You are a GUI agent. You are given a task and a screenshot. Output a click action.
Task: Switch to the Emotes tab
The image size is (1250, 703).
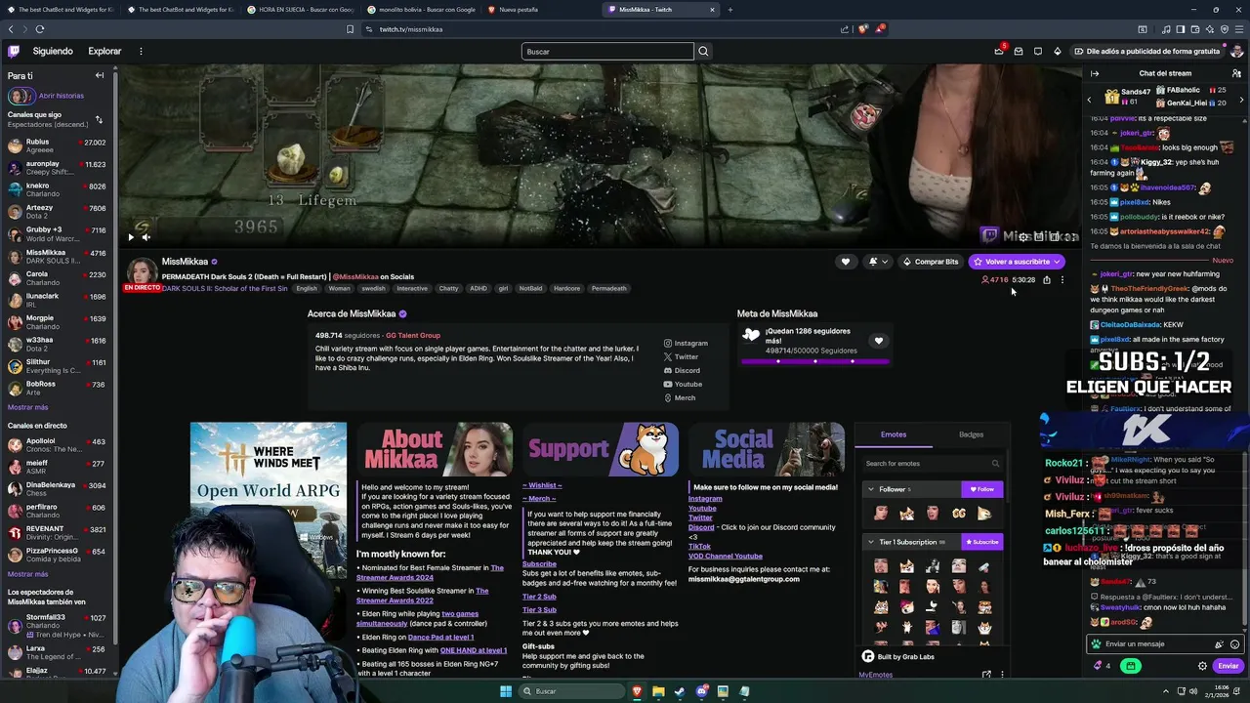point(894,434)
